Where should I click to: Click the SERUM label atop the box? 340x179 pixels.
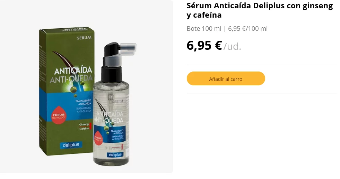(84, 38)
